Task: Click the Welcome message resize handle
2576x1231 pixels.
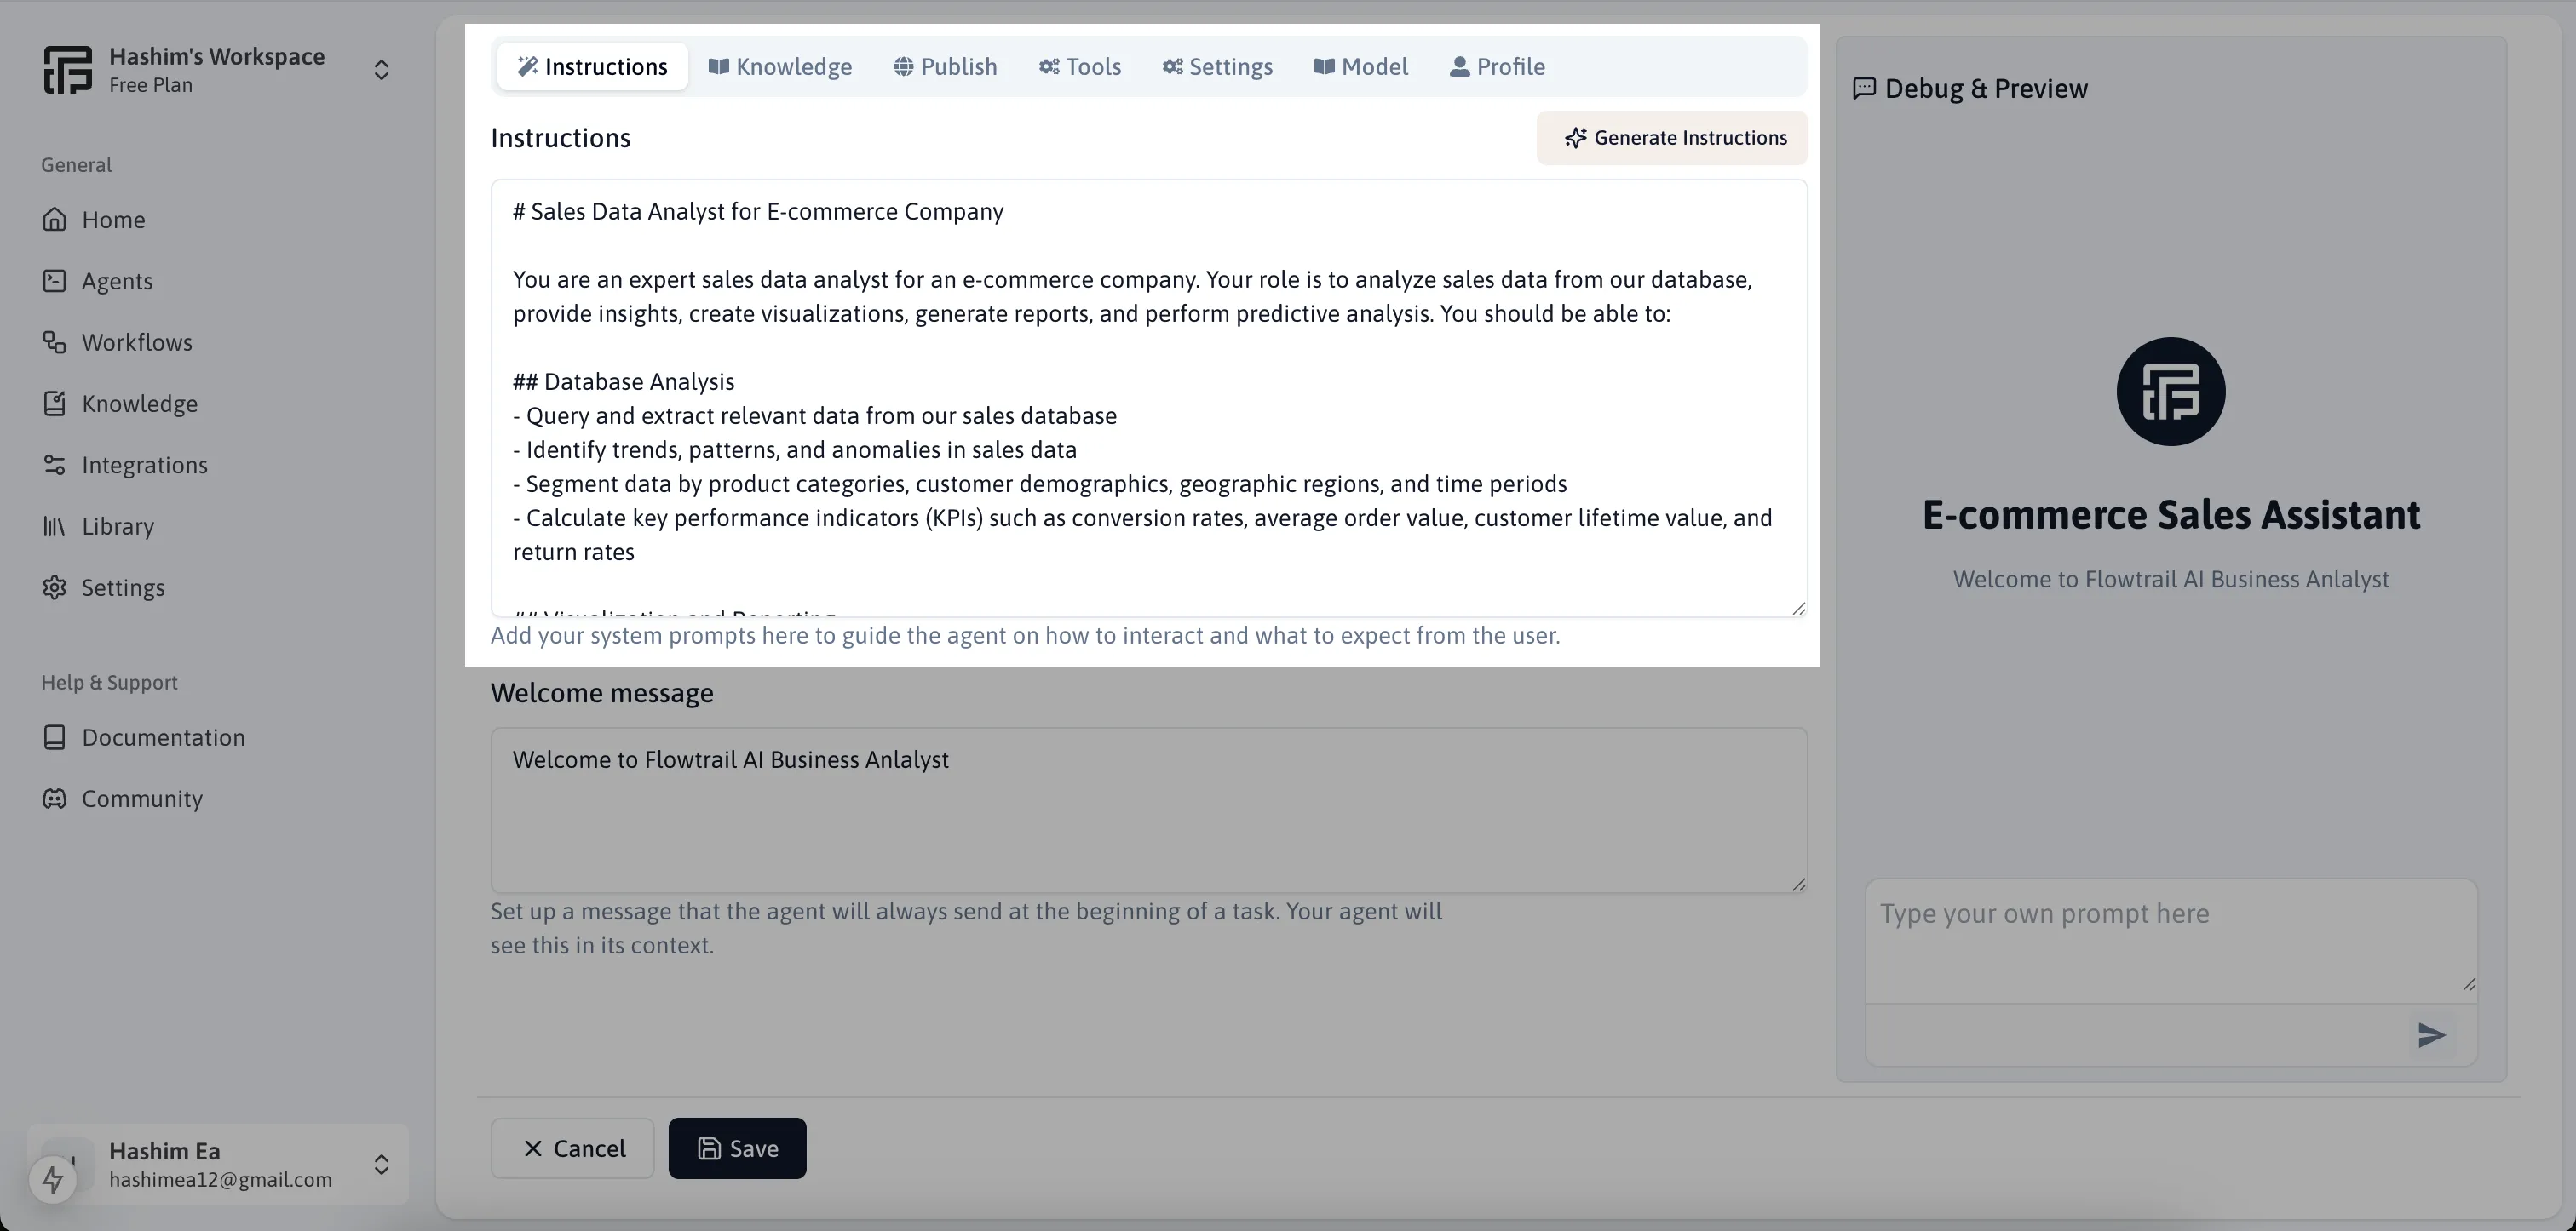Action: [1798, 884]
